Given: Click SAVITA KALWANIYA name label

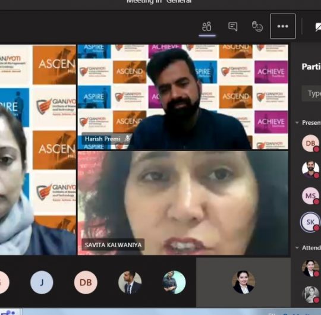Looking at the screenshot, I should point(113,245).
